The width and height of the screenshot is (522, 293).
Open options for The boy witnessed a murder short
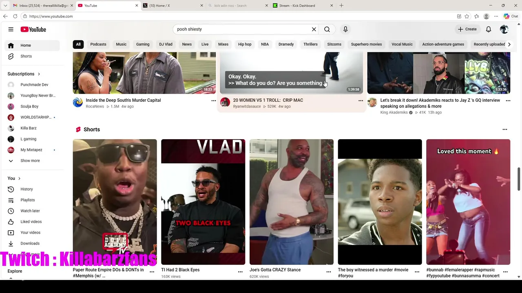click(417, 272)
